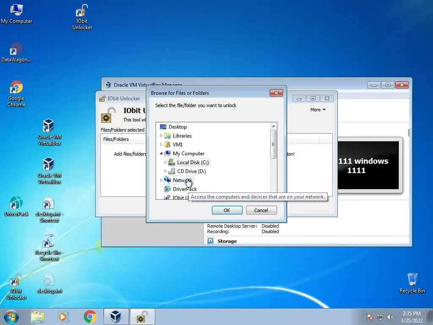Image resolution: width=433 pixels, height=325 pixels.
Task: Select Desktop in the browse tree
Action: click(178, 127)
